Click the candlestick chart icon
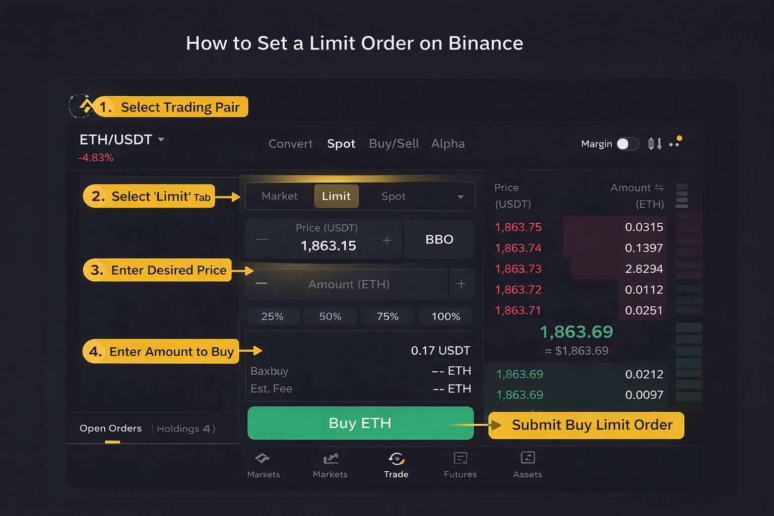Screen dimensions: 774x516 (x=655, y=144)
